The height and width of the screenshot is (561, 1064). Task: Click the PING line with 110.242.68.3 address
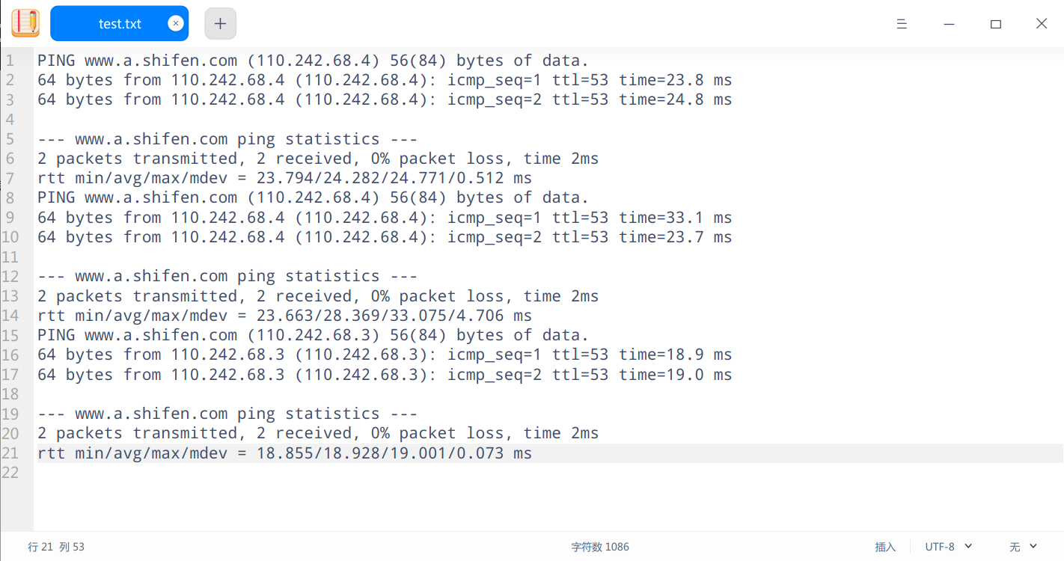click(x=313, y=335)
